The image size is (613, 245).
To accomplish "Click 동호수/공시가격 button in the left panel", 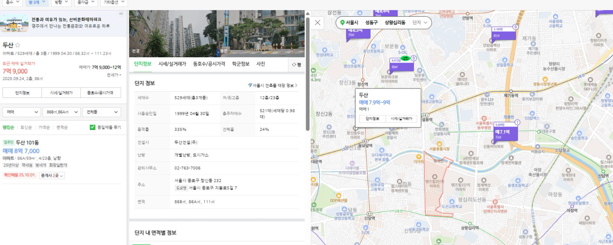I will [x=100, y=92].
